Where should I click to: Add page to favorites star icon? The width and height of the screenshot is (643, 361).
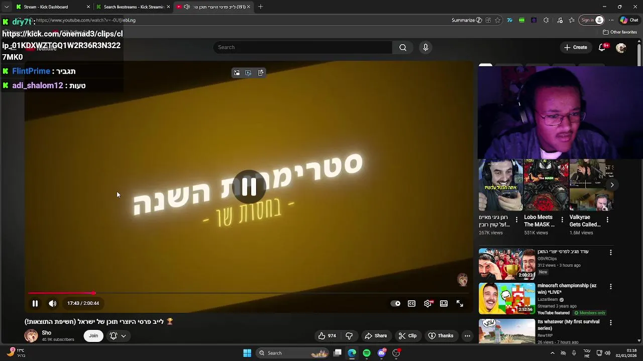pyautogui.click(x=498, y=20)
